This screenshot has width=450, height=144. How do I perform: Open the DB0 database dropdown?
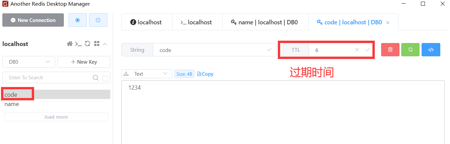pos(29,62)
